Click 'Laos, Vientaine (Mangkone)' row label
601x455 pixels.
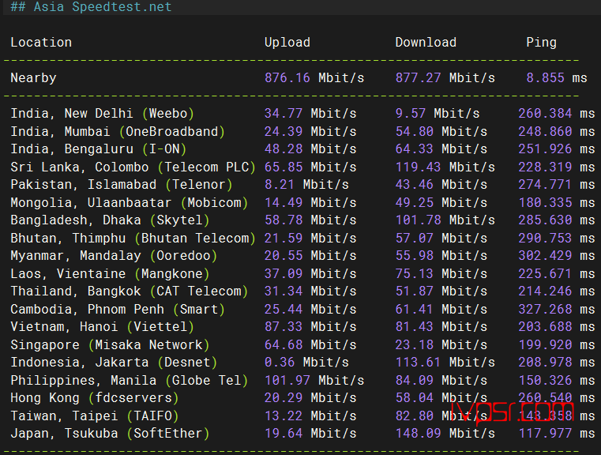pyautogui.click(x=110, y=274)
